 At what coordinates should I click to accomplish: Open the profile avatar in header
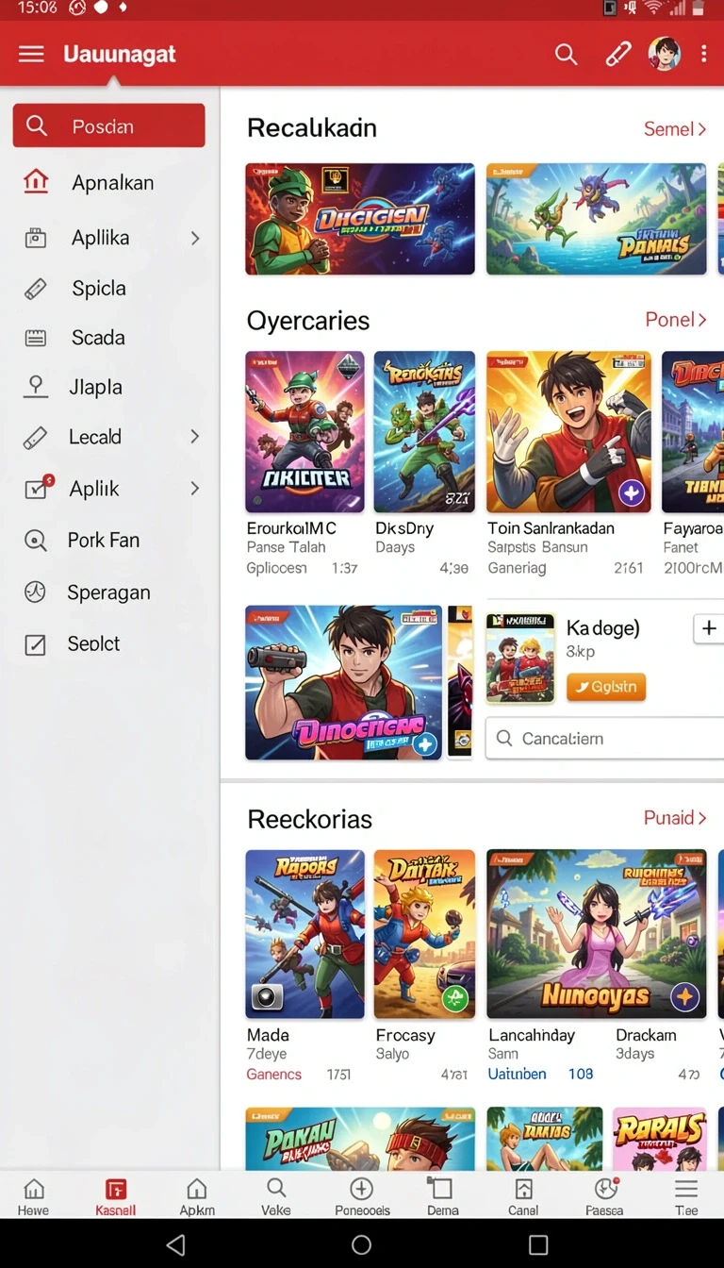pyautogui.click(x=664, y=54)
